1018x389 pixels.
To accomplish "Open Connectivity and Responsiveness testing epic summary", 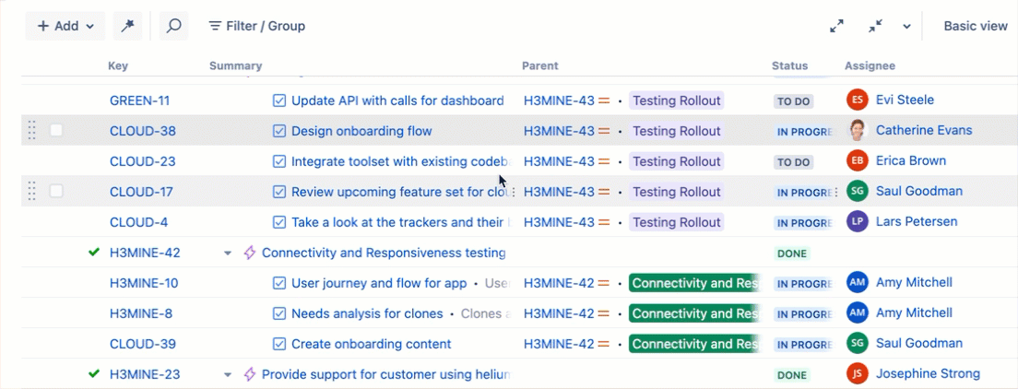I will click(384, 253).
